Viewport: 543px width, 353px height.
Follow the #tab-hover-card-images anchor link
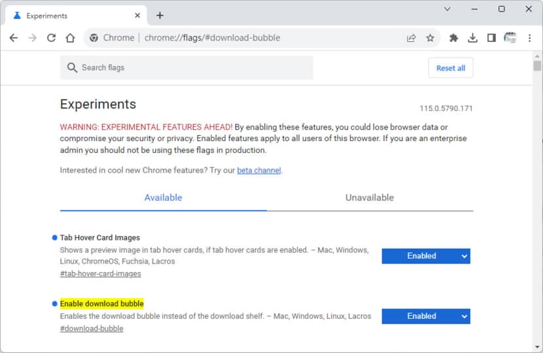click(101, 274)
